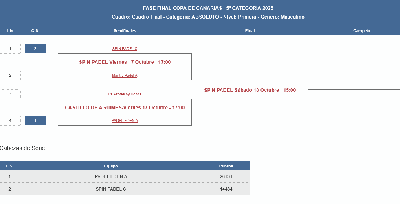Click the Campeón column header

362,31
